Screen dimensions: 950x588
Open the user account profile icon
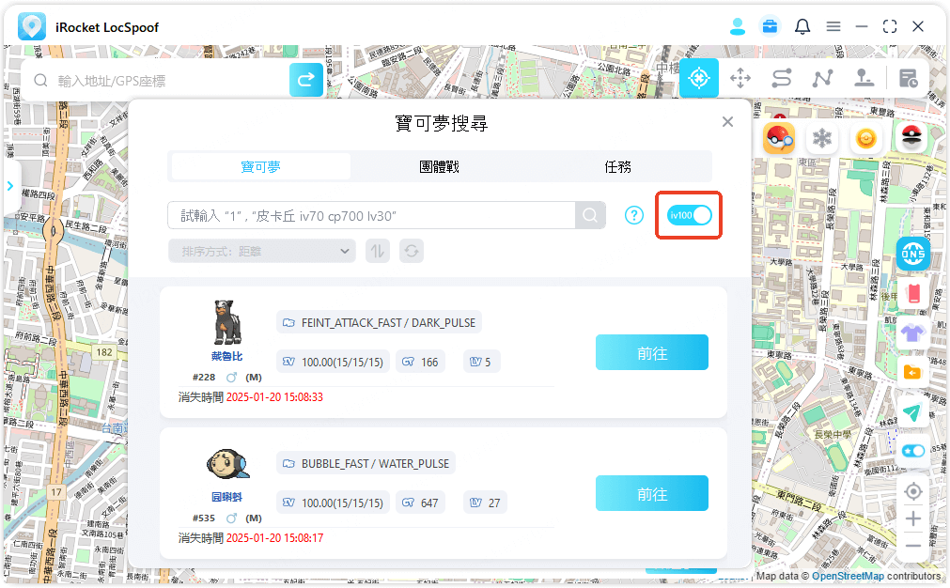(738, 26)
